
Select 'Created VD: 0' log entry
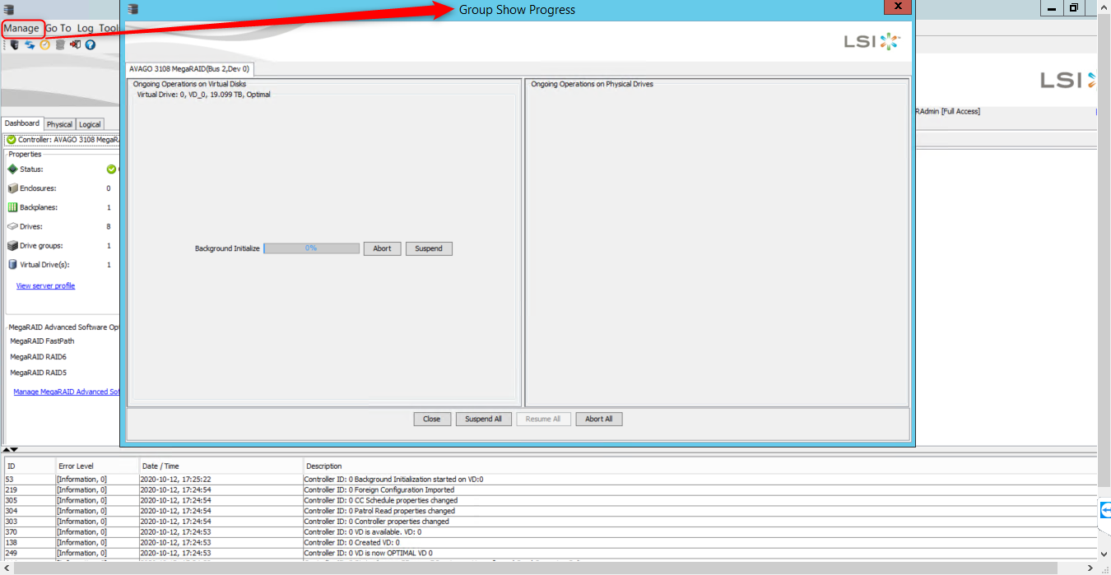tap(551, 543)
